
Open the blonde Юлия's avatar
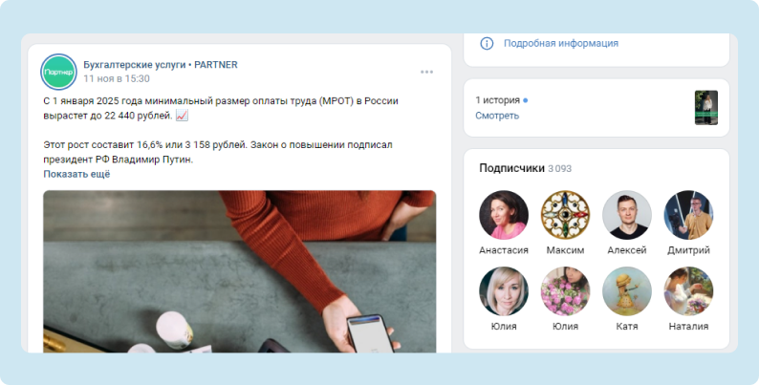pyautogui.click(x=504, y=291)
